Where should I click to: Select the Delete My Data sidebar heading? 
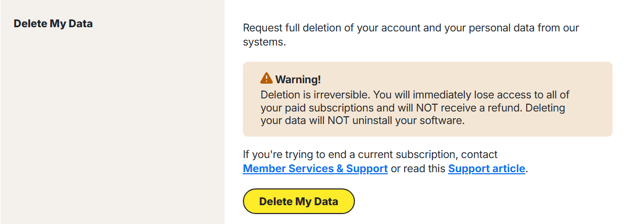click(53, 24)
